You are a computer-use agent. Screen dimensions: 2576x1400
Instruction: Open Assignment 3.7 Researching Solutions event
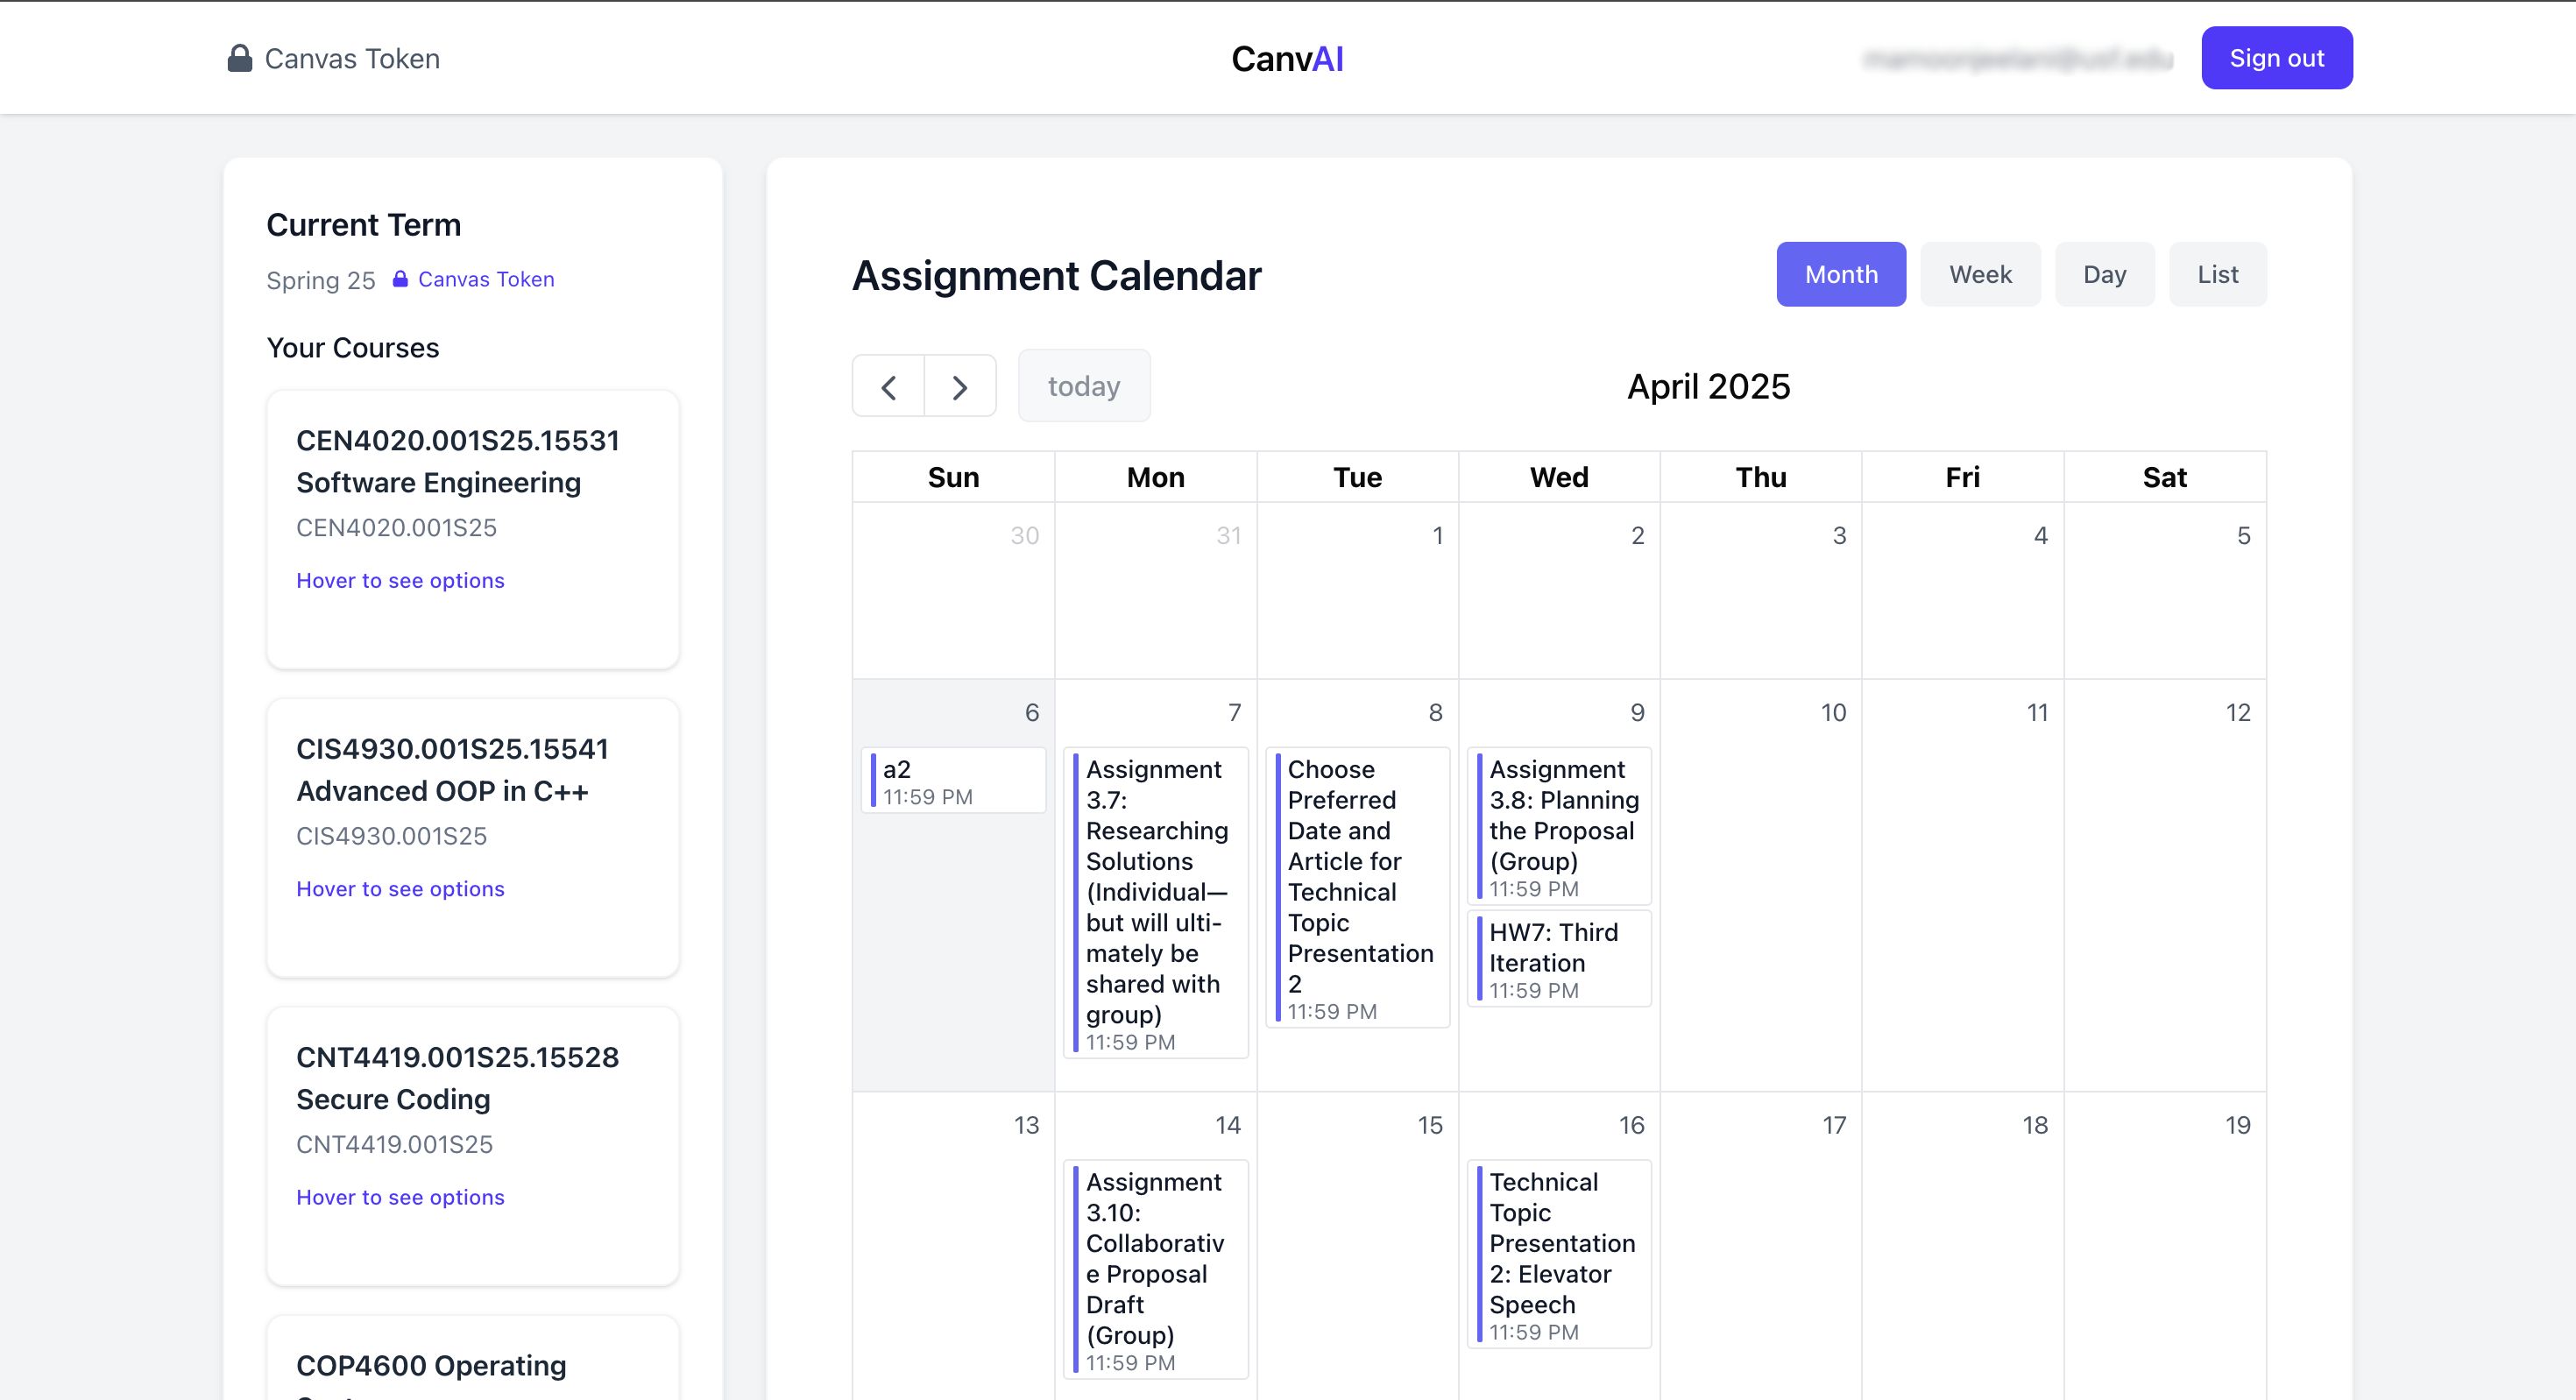coord(1156,904)
